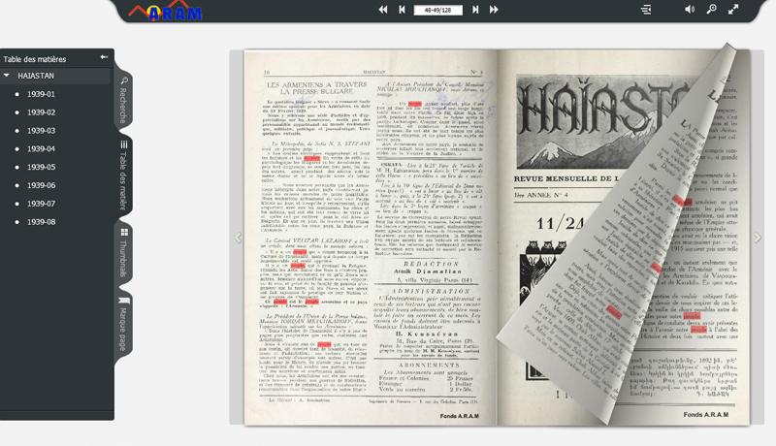
Task: Go to the previous page
Action: (402, 10)
